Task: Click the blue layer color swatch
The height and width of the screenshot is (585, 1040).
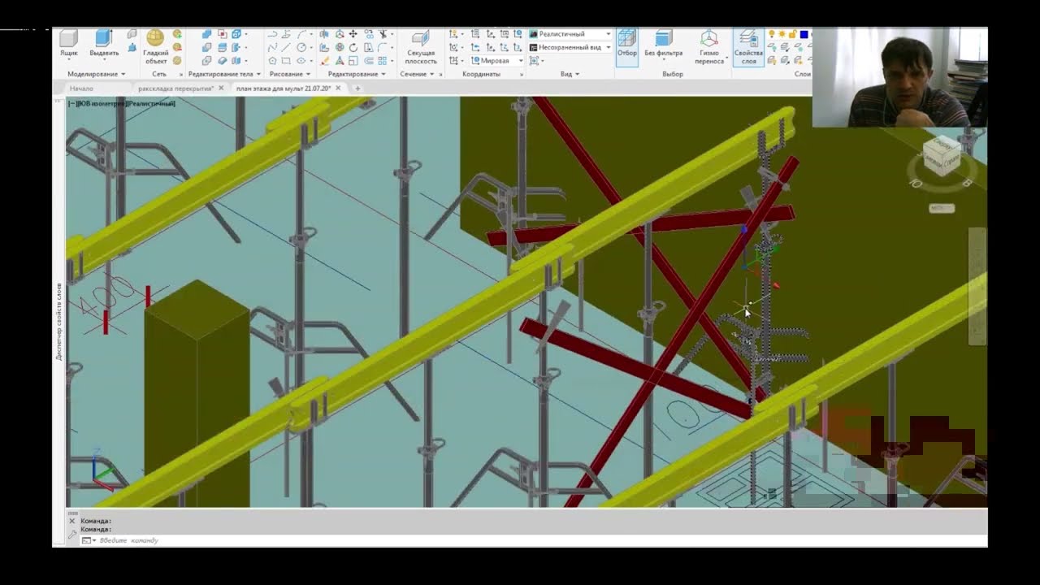Action: (x=804, y=34)
